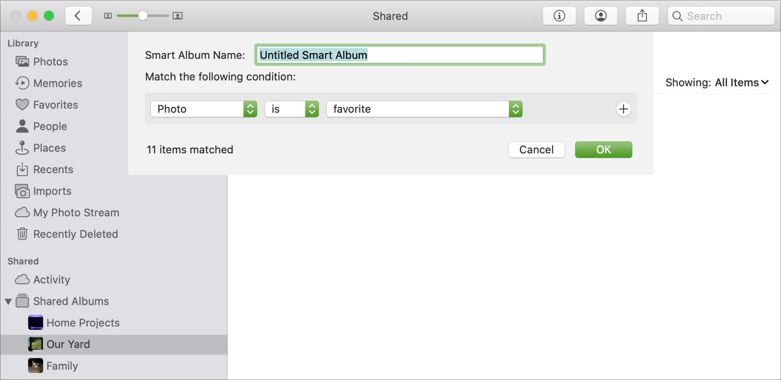
Task: Confirm the smart album with OK
Action: click(x=603, y=150)
